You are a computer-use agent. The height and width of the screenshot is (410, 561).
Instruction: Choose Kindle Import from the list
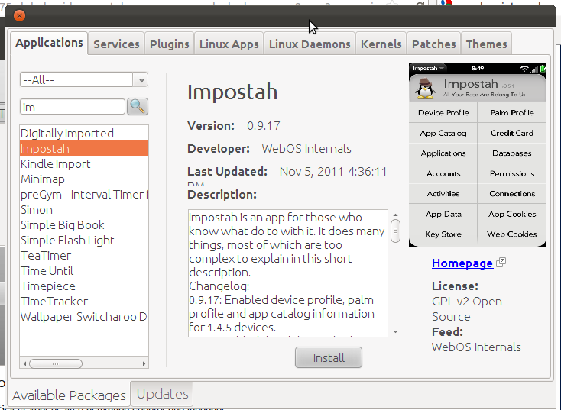(84, 163)
